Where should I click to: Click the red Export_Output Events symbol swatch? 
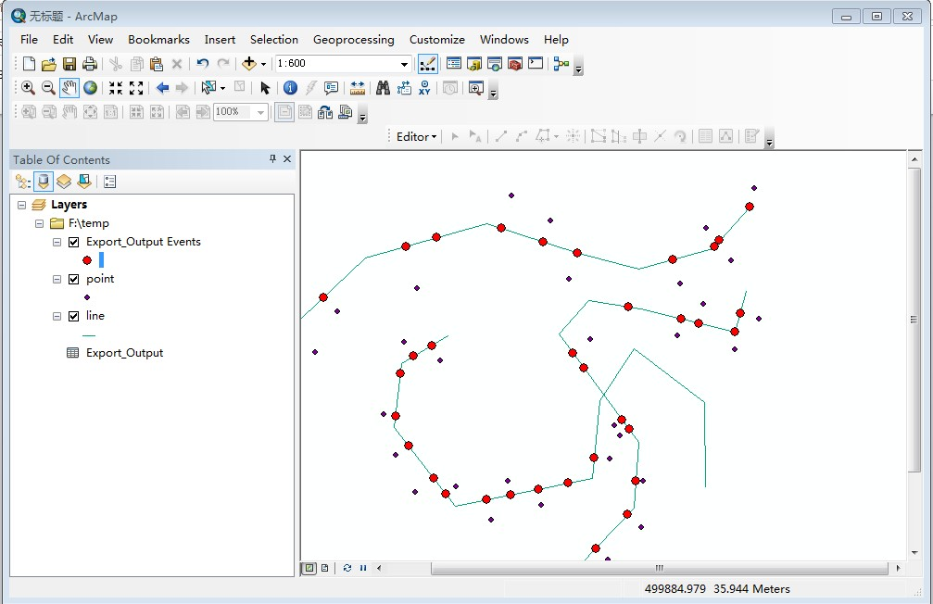87,260
